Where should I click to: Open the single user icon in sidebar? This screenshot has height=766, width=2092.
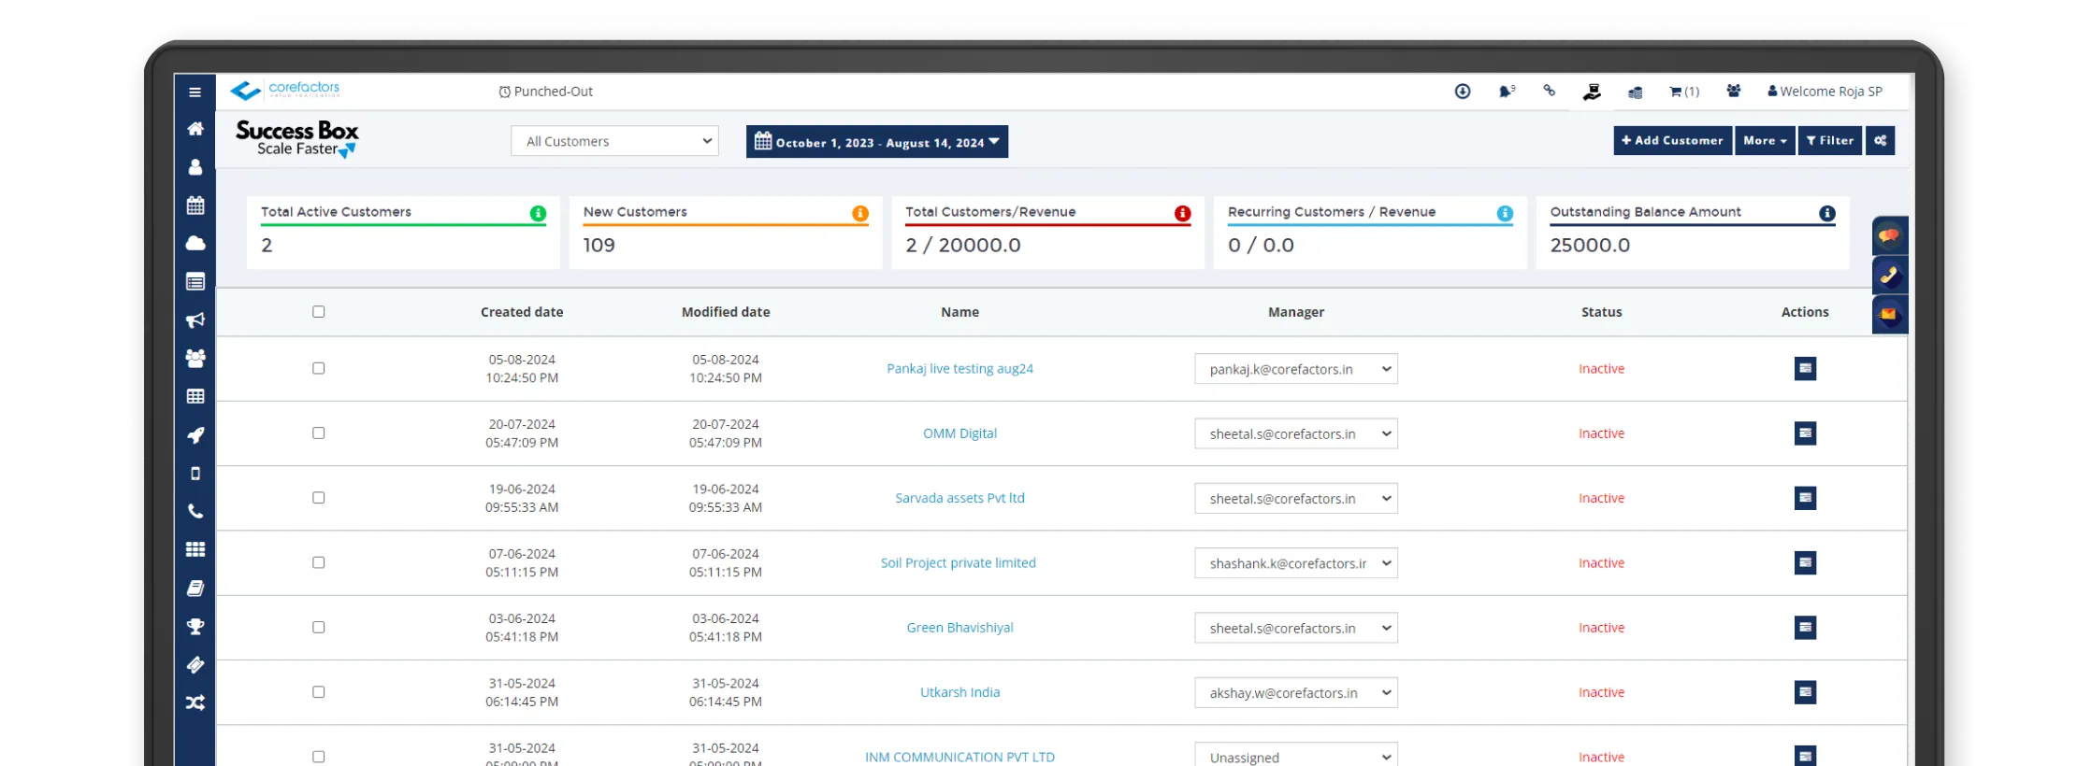195,167
